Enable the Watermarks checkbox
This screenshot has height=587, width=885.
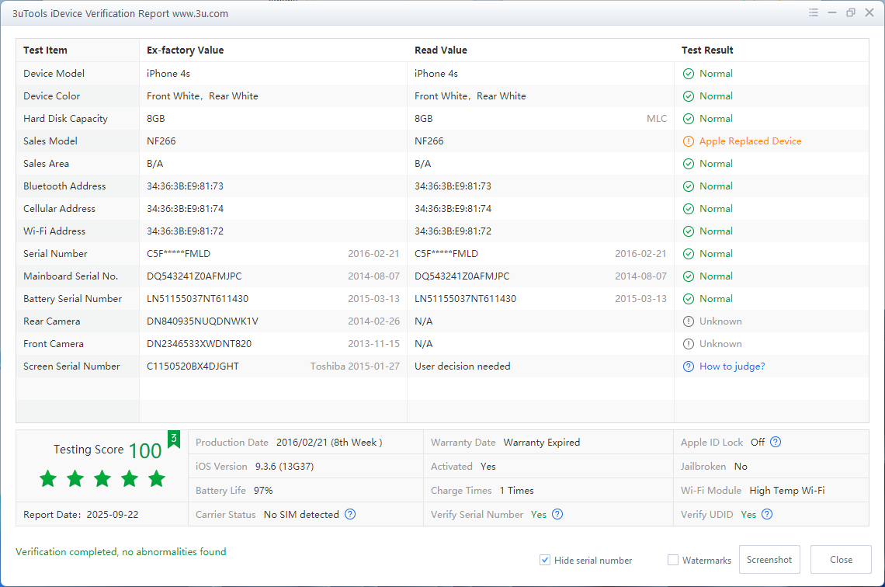point(673,560)
